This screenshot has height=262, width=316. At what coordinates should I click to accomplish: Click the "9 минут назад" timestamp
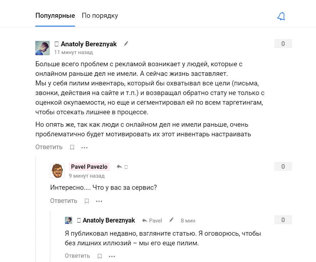(87, 175)
